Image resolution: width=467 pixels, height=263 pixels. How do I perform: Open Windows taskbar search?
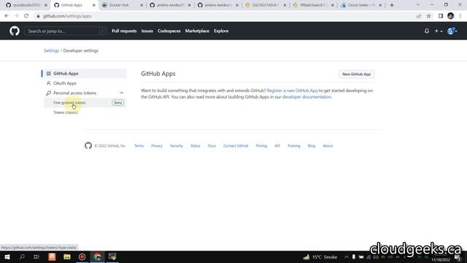(22, 256)
